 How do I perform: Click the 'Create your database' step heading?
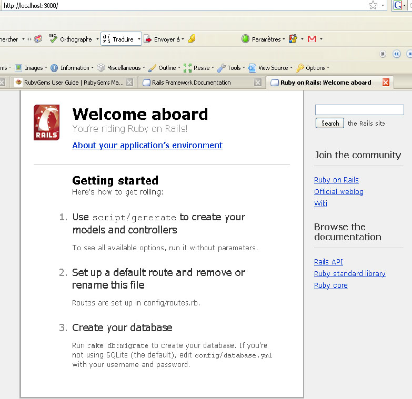click(122, 328)
